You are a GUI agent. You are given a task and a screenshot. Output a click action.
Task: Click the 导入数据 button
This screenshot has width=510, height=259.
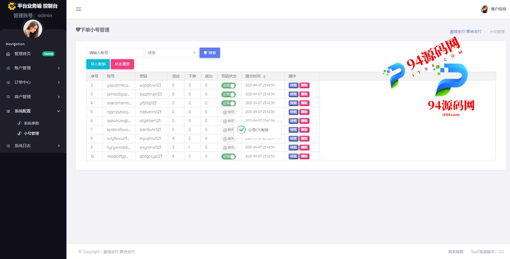(x=98, y=64)
